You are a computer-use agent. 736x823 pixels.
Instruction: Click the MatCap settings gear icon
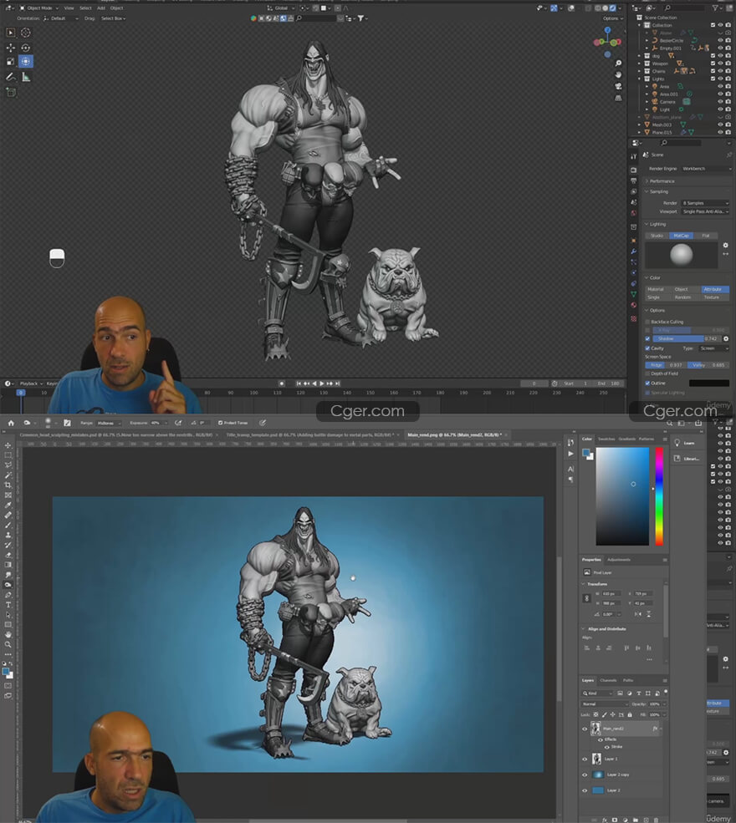tap(725, 245)
